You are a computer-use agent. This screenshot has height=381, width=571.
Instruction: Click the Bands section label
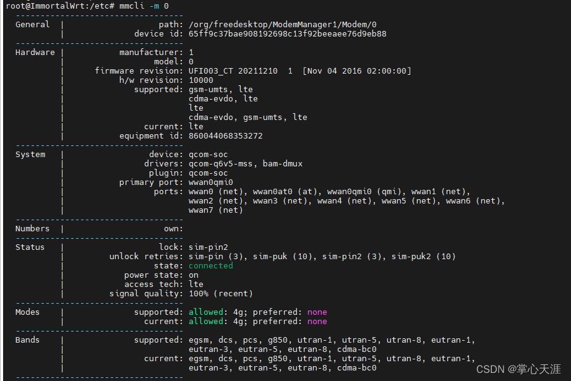(x=27, y=340)
